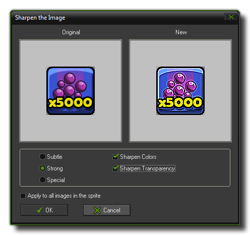Click the green X icon on Cancel
Image resolution: width=250 pixels, height=235 pixels.
(x=97, y=210)
